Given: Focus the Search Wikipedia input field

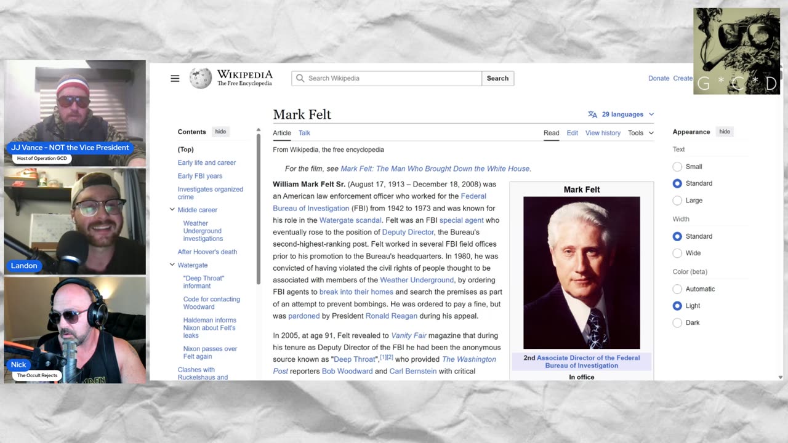Looking at the screenshot, I should [x=387, y=78].
